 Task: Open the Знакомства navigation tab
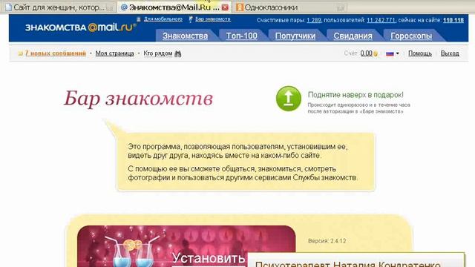click(185, 36)
